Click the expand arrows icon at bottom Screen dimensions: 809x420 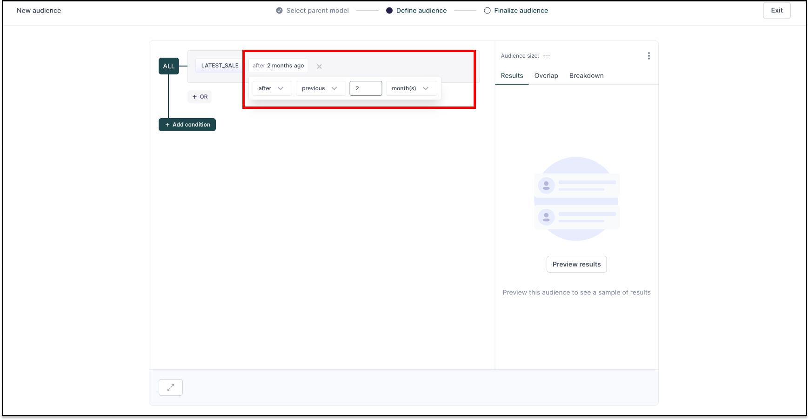(171, 387)
